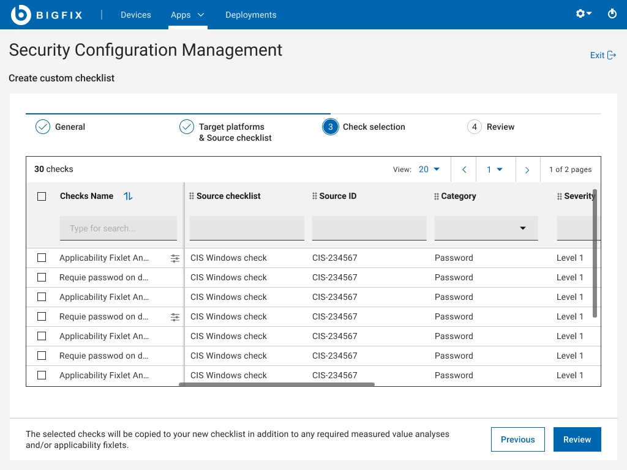The image size is (627, 470).
Task: Click the vertical table scrollbar
Action: click(595, 253)
